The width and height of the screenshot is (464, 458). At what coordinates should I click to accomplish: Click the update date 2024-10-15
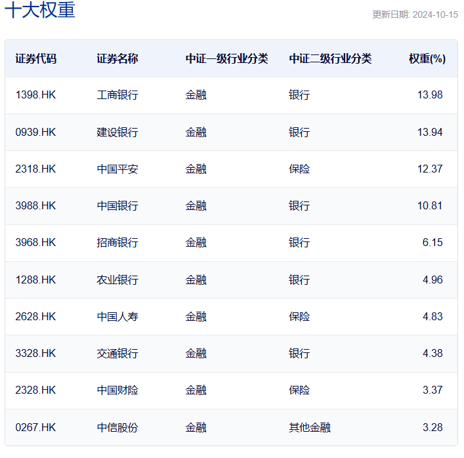pos(435,14)
